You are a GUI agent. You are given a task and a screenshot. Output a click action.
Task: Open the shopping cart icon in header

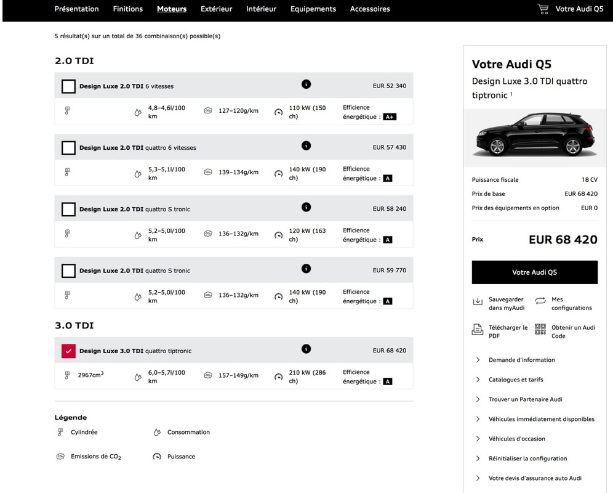coord(543,9)
